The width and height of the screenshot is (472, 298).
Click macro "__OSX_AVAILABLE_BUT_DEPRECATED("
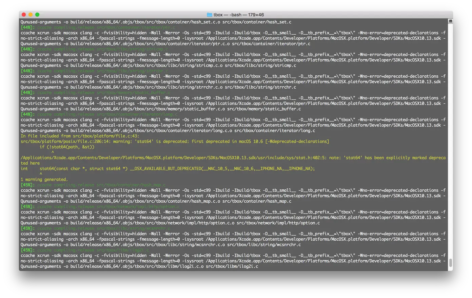click(166, 169)
